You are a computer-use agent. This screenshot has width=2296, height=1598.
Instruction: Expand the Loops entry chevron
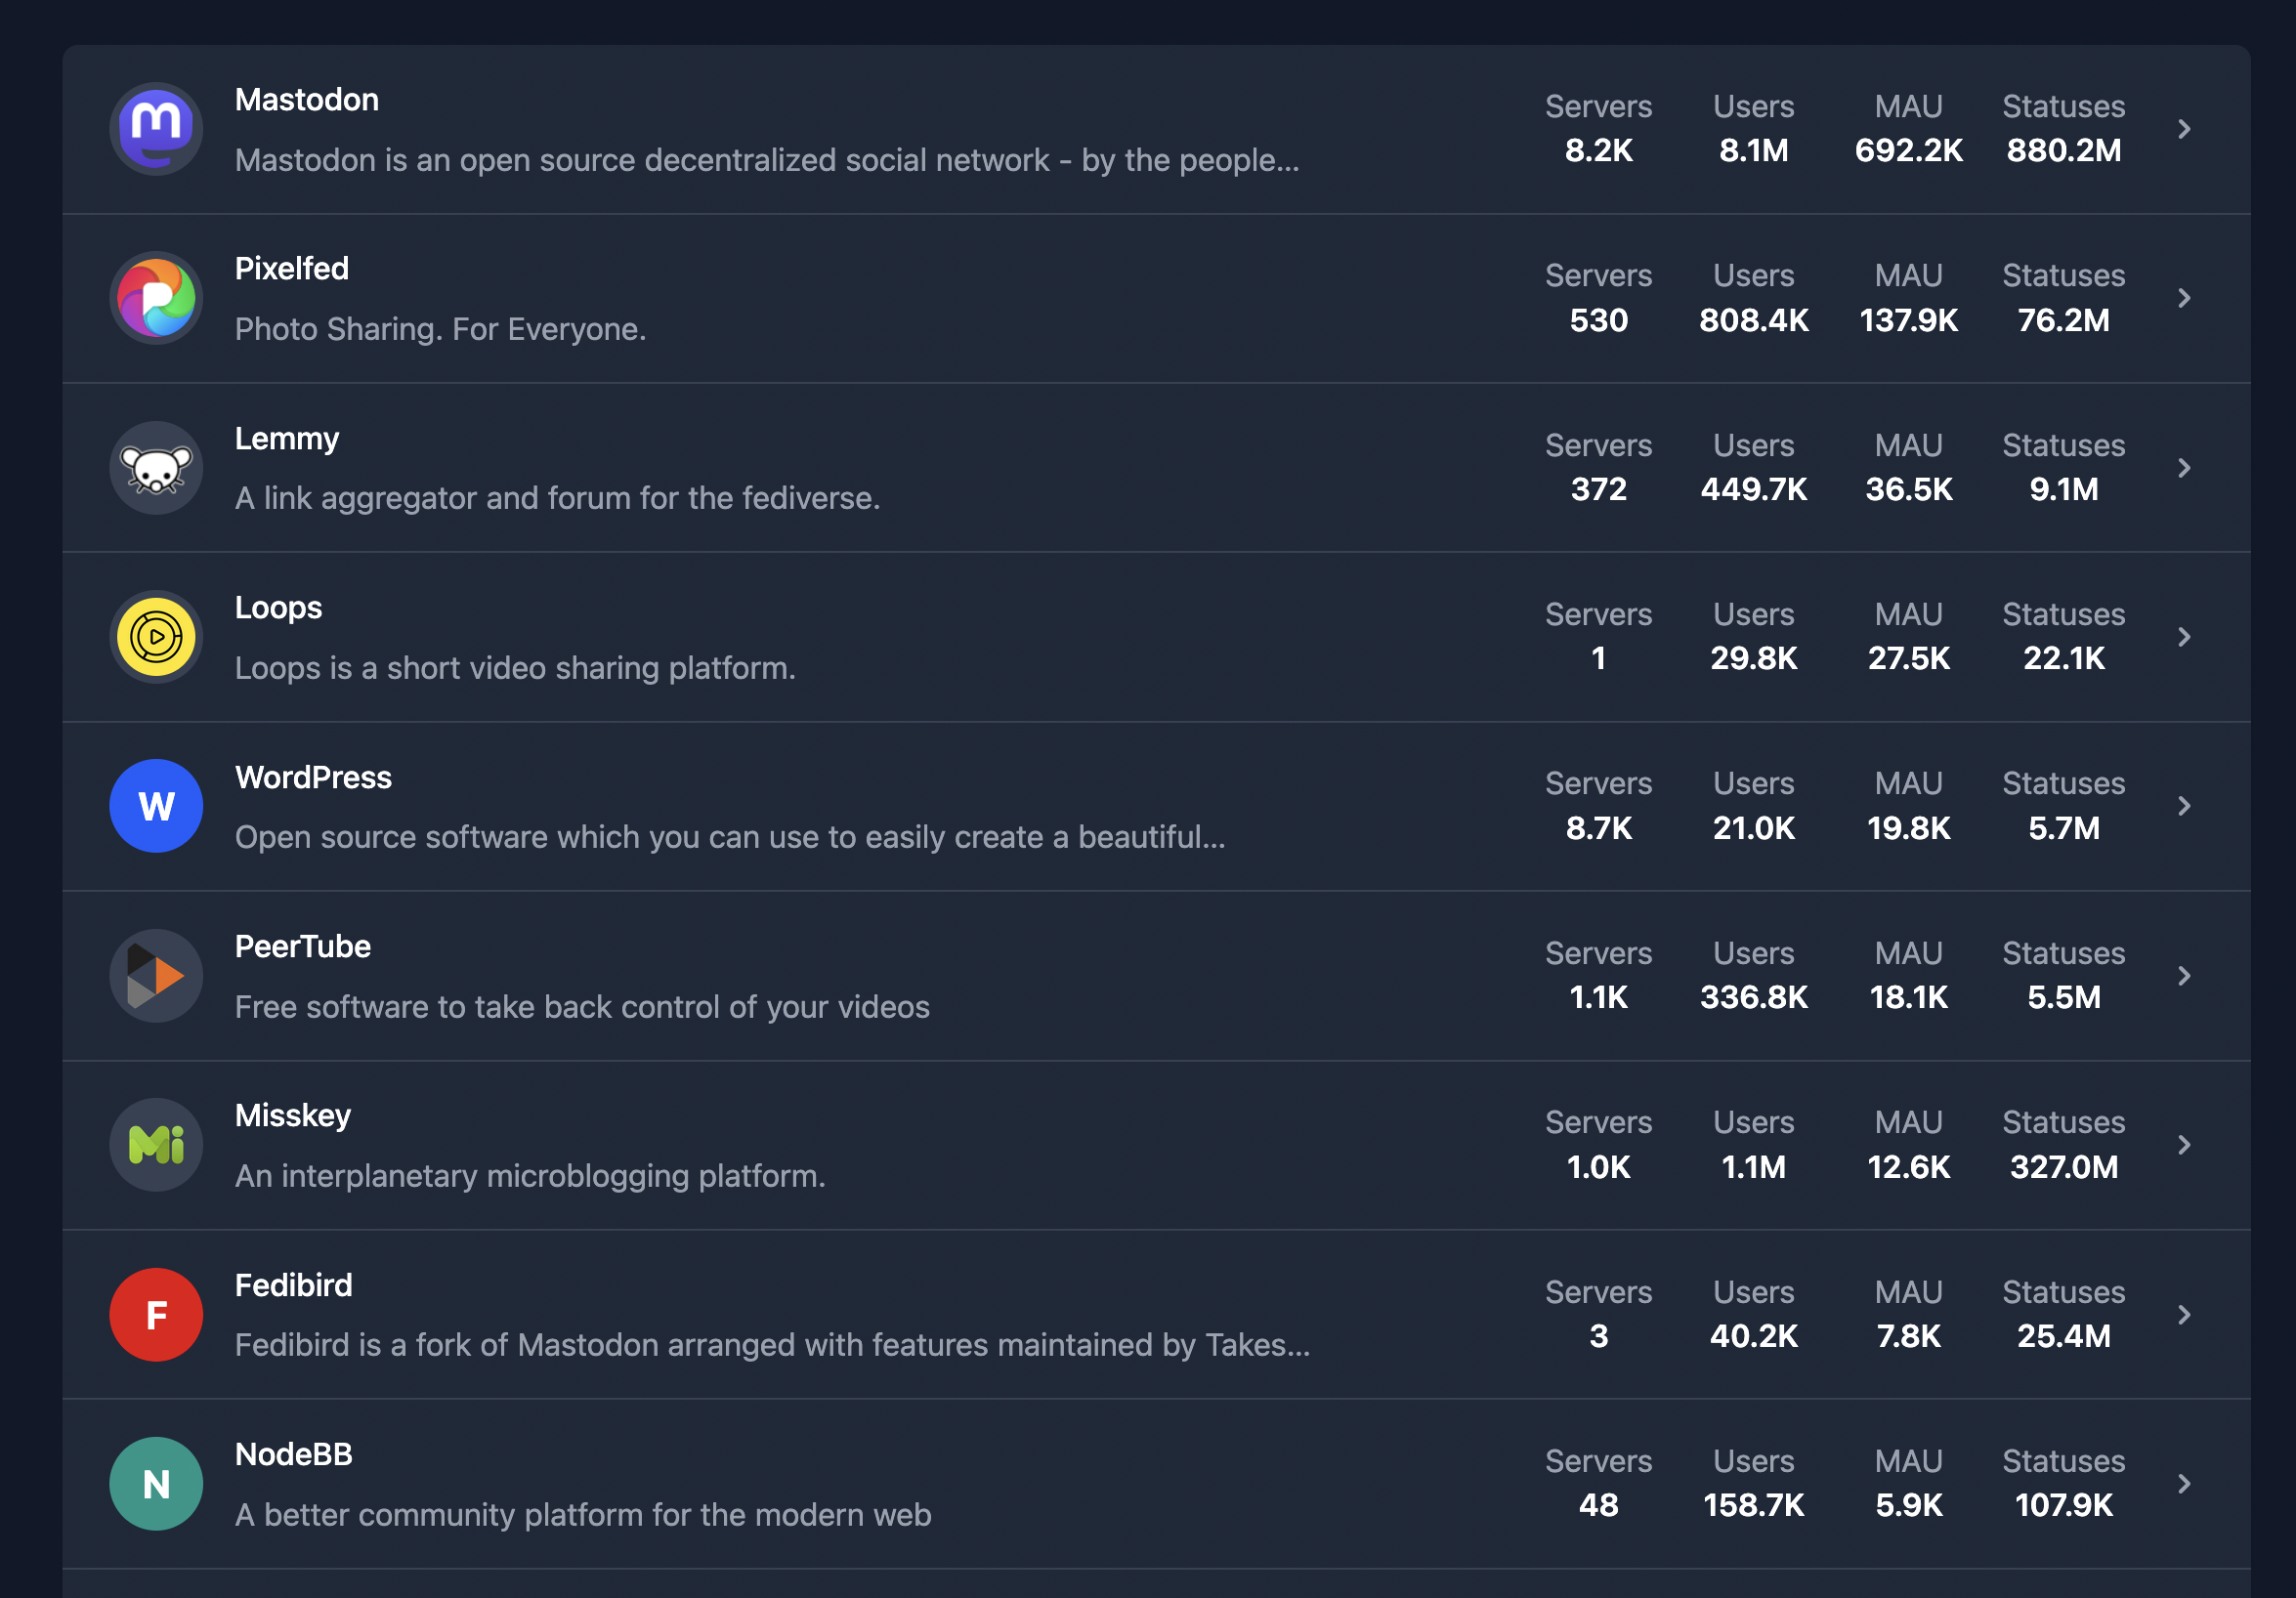click(2184, 637)
